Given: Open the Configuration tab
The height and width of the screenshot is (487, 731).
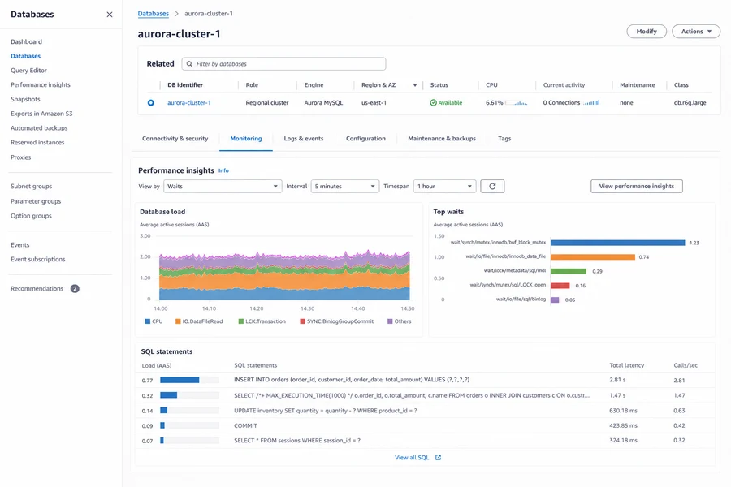Looking at the screenshot, I should tap(365, 139).
